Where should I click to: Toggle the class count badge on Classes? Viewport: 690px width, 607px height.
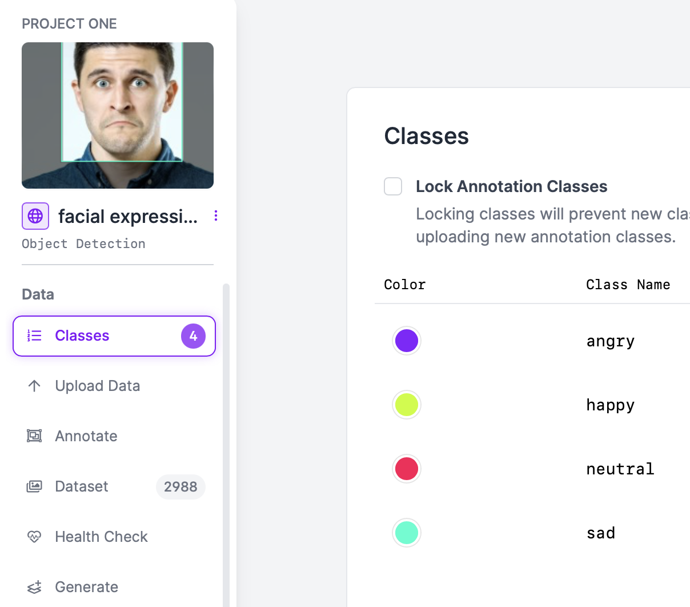[193, 336]
